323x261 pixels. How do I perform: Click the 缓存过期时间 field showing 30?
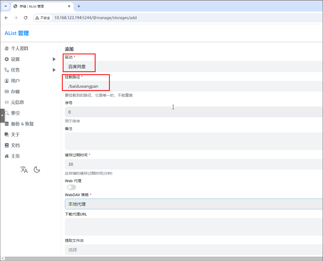pyautogui.click(x=194, y=164)
